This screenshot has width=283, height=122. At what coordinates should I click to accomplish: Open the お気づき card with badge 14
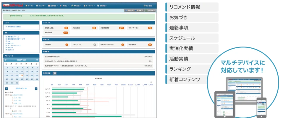(140, 44)
